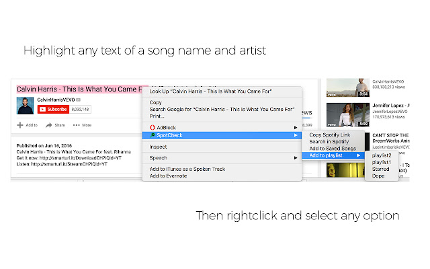The height and width of the screenshot is (269, 430).
Task: Click the SpotCheck green icon
Action: point(153,135)
